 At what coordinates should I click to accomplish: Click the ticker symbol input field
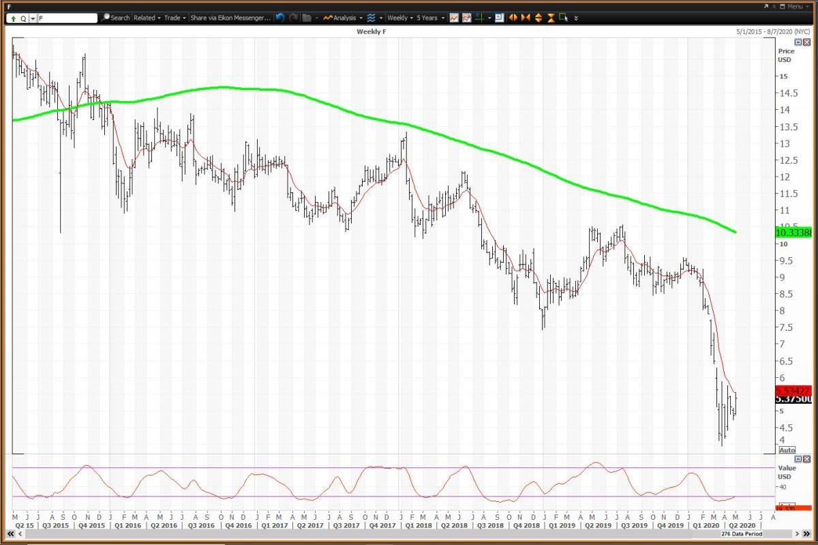pyautogui.click(x=67, y=18)
